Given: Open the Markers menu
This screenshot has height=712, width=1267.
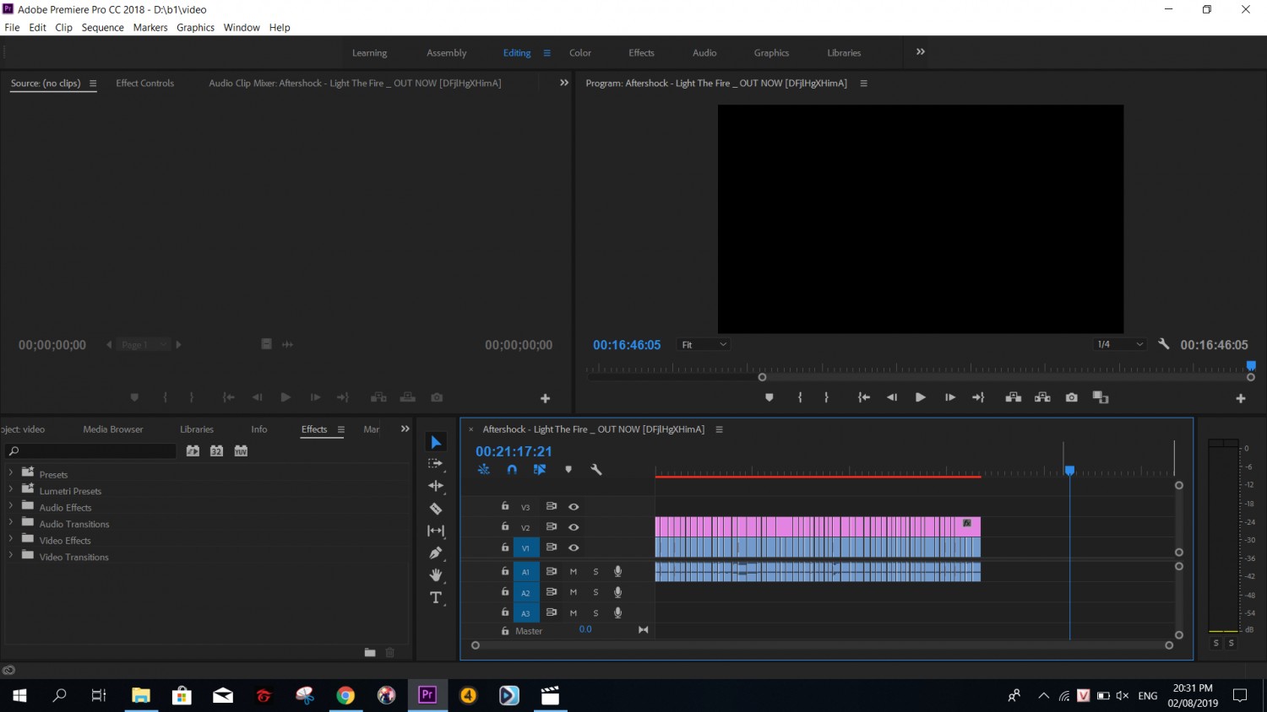Looking at the screenshot, I should pos(150,27).
